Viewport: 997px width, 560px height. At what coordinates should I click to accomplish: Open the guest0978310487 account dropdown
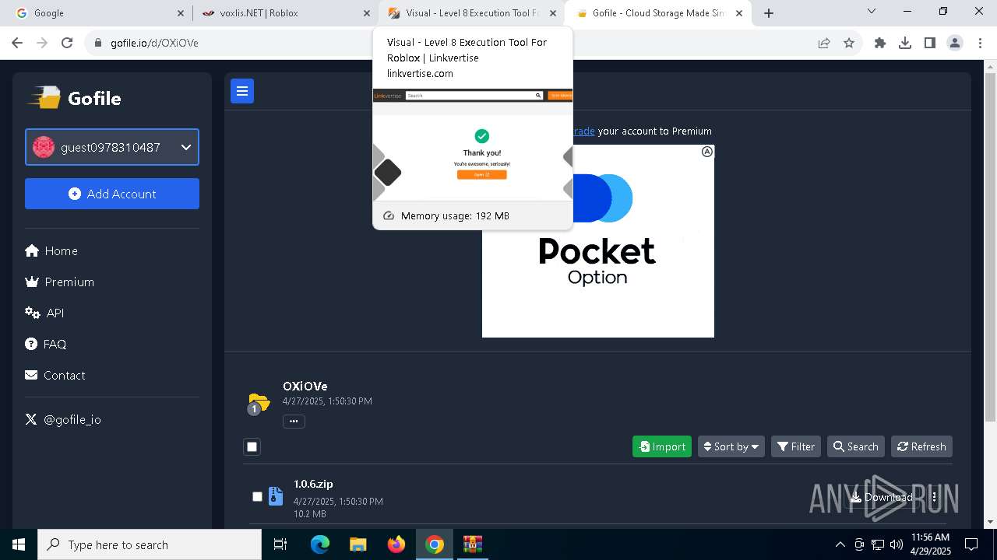tap(112, 147)
